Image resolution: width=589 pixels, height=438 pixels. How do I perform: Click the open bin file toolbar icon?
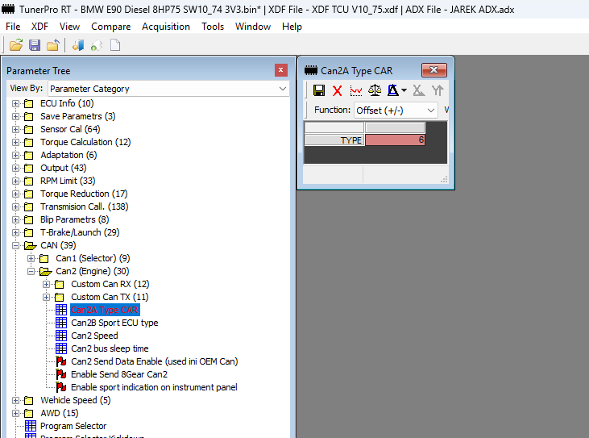coord(16,45)
